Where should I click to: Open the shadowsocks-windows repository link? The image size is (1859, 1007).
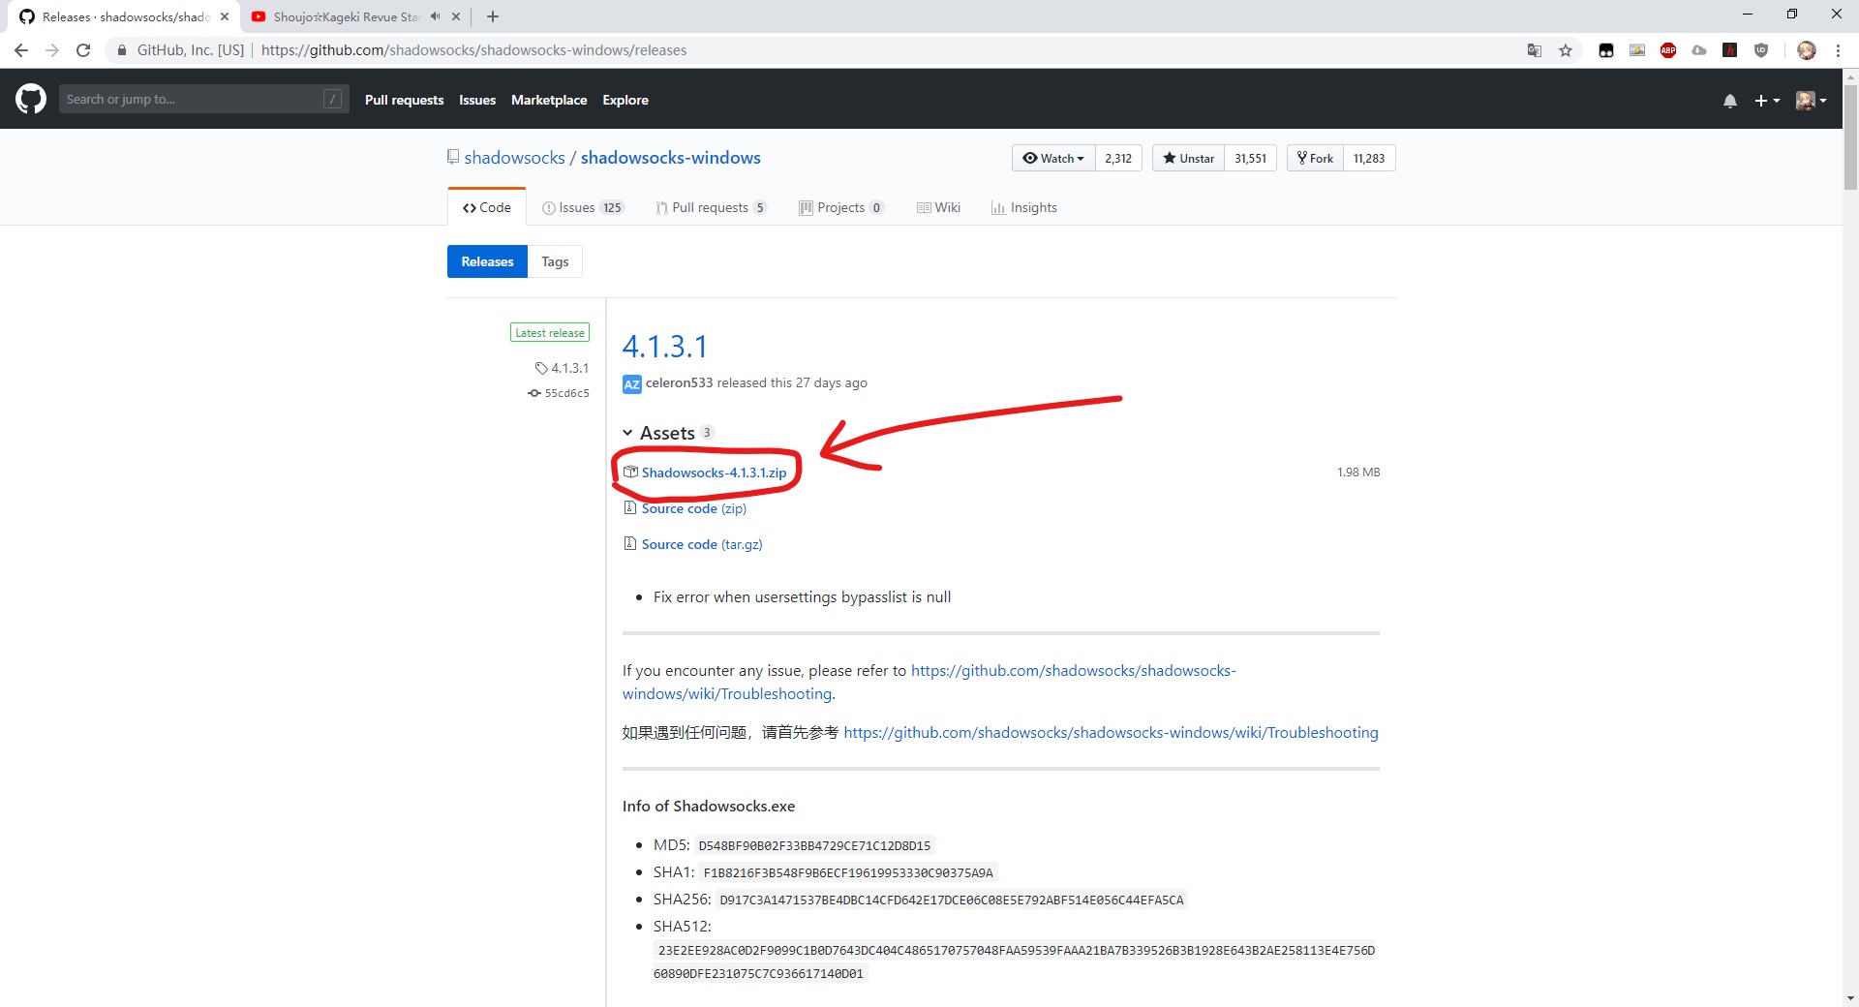(x=670, y=158)
